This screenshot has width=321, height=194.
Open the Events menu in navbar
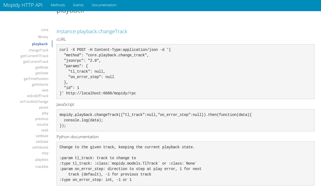pyautogui.click(x=78, y=5)
